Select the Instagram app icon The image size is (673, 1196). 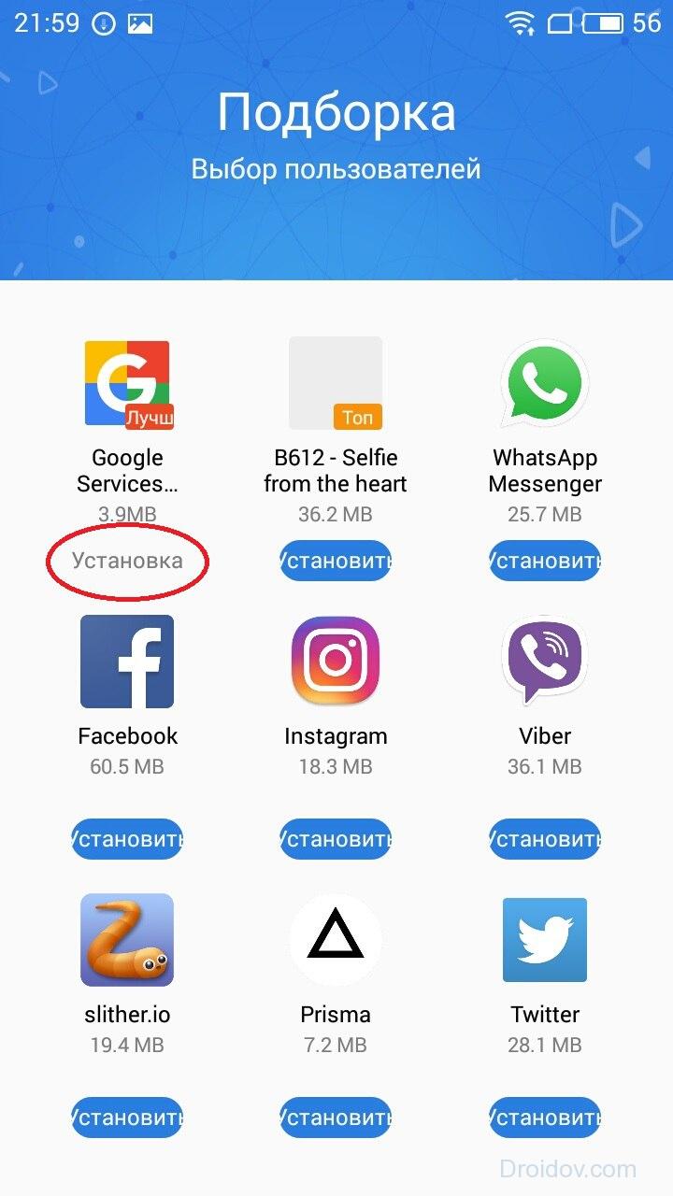click(x=336, y=661)
